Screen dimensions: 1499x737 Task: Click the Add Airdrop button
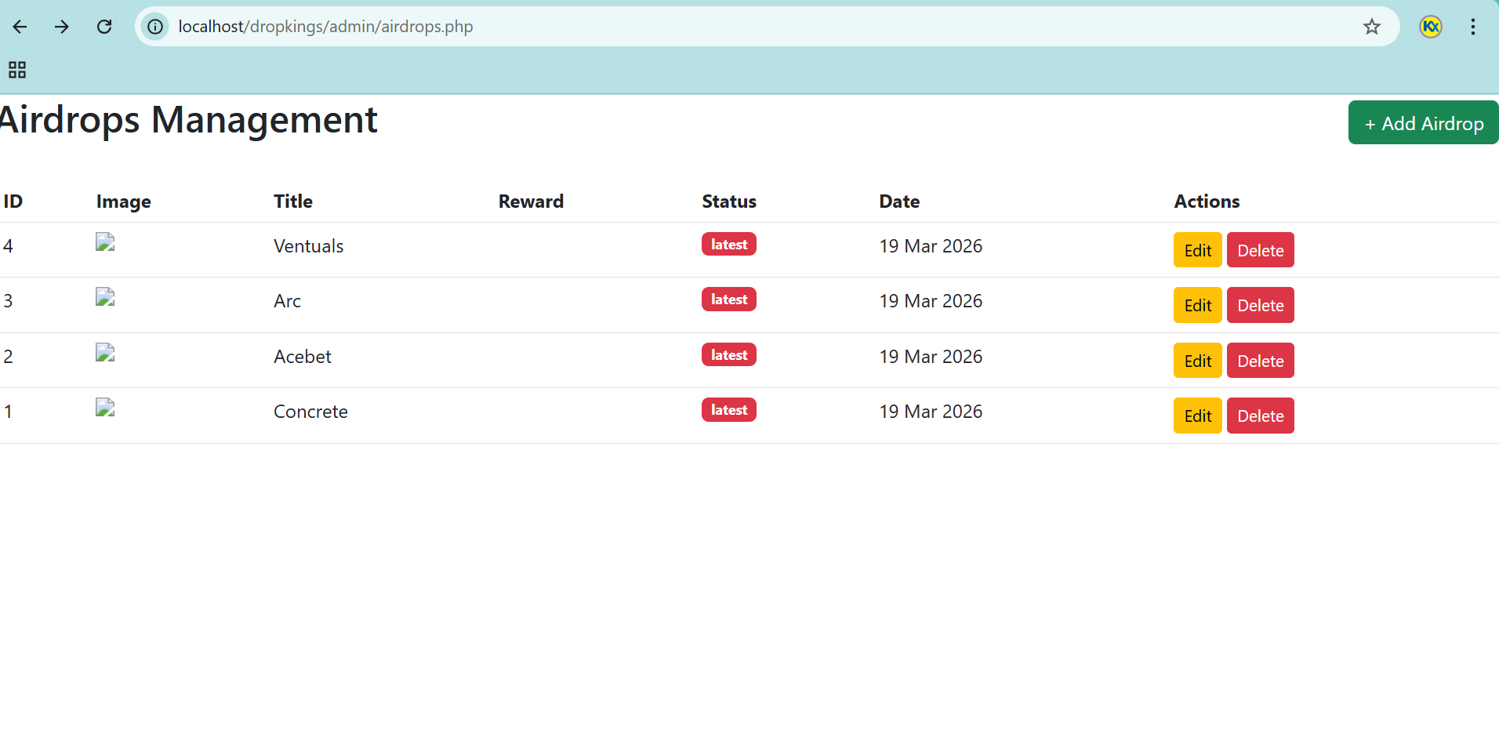coord(1423,123)
